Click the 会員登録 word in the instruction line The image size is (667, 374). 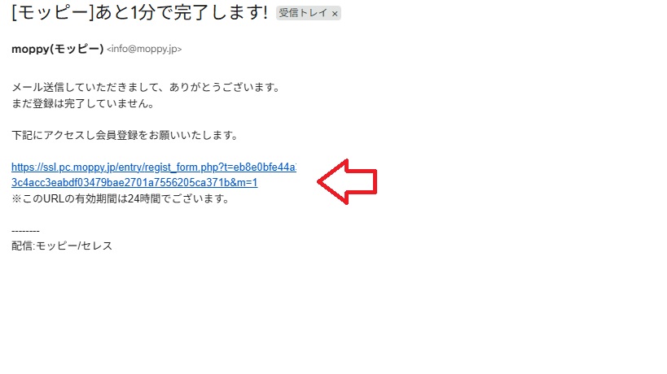coord(116,136)
